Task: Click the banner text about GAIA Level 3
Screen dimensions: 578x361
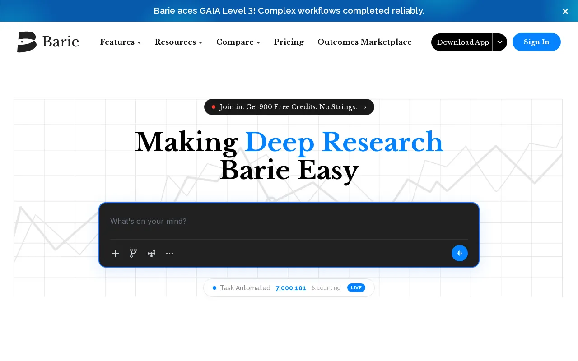Action: click(289, 11)
